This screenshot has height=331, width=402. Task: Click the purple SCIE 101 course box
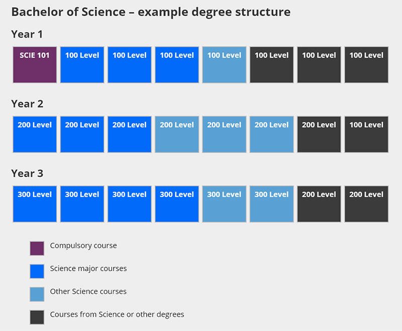click(x=35, y=65)
